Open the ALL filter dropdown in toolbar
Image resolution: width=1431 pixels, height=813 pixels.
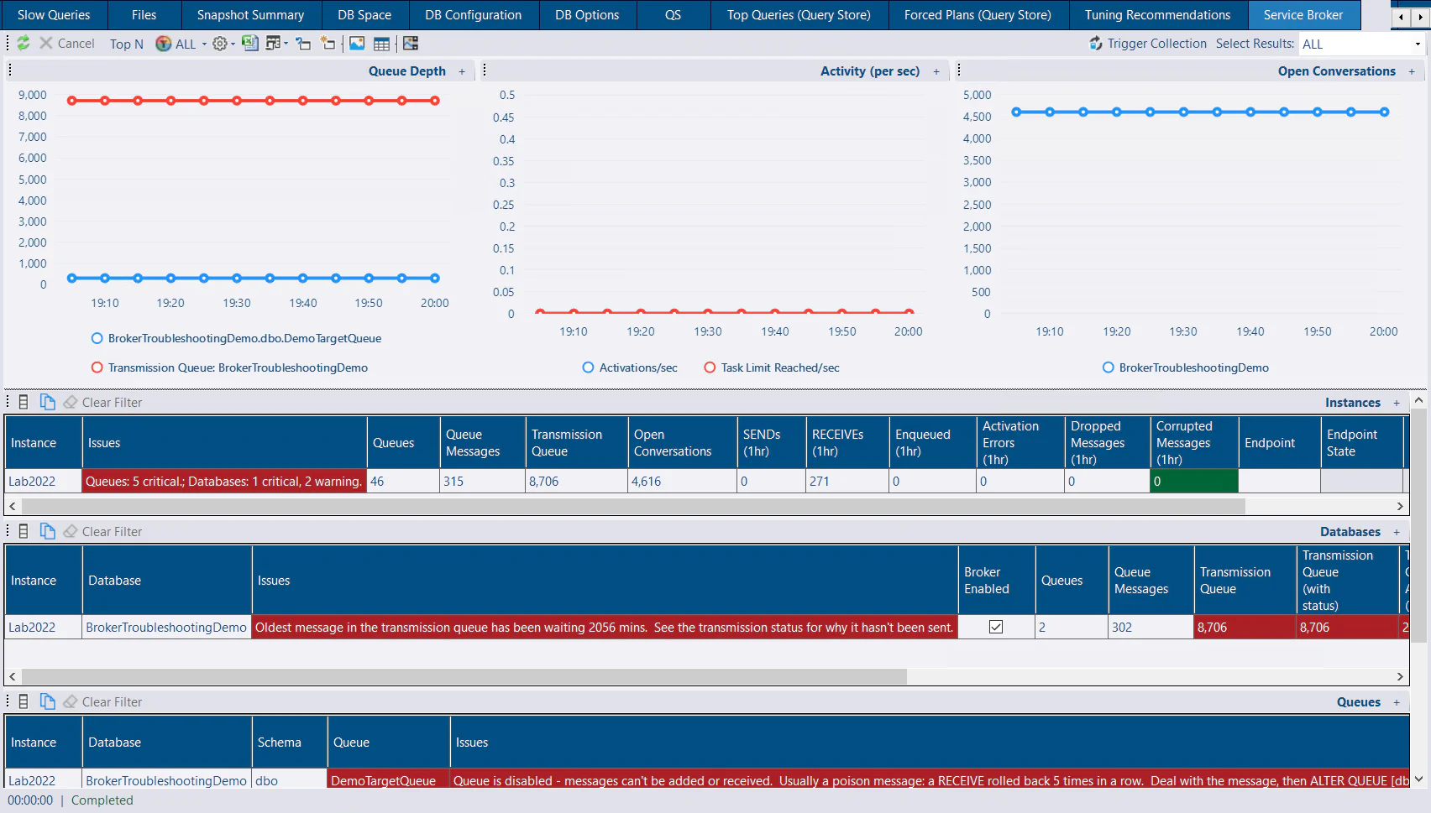[x=181, y=44]
